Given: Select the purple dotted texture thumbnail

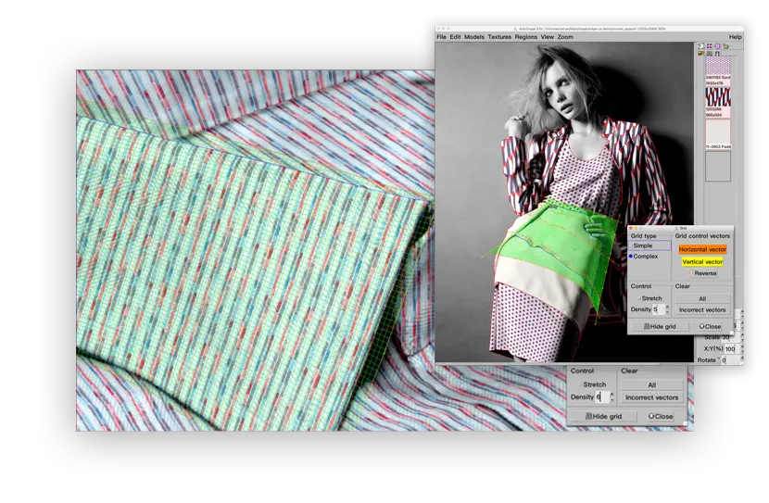Looking at the screenshot, I should point(718,66).
